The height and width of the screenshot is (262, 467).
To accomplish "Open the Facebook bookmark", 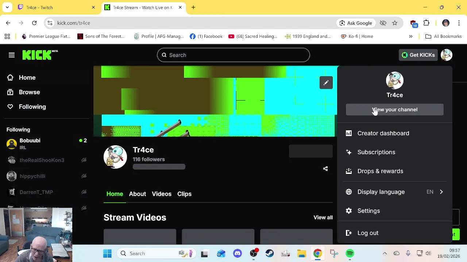I will click(206, 36).
